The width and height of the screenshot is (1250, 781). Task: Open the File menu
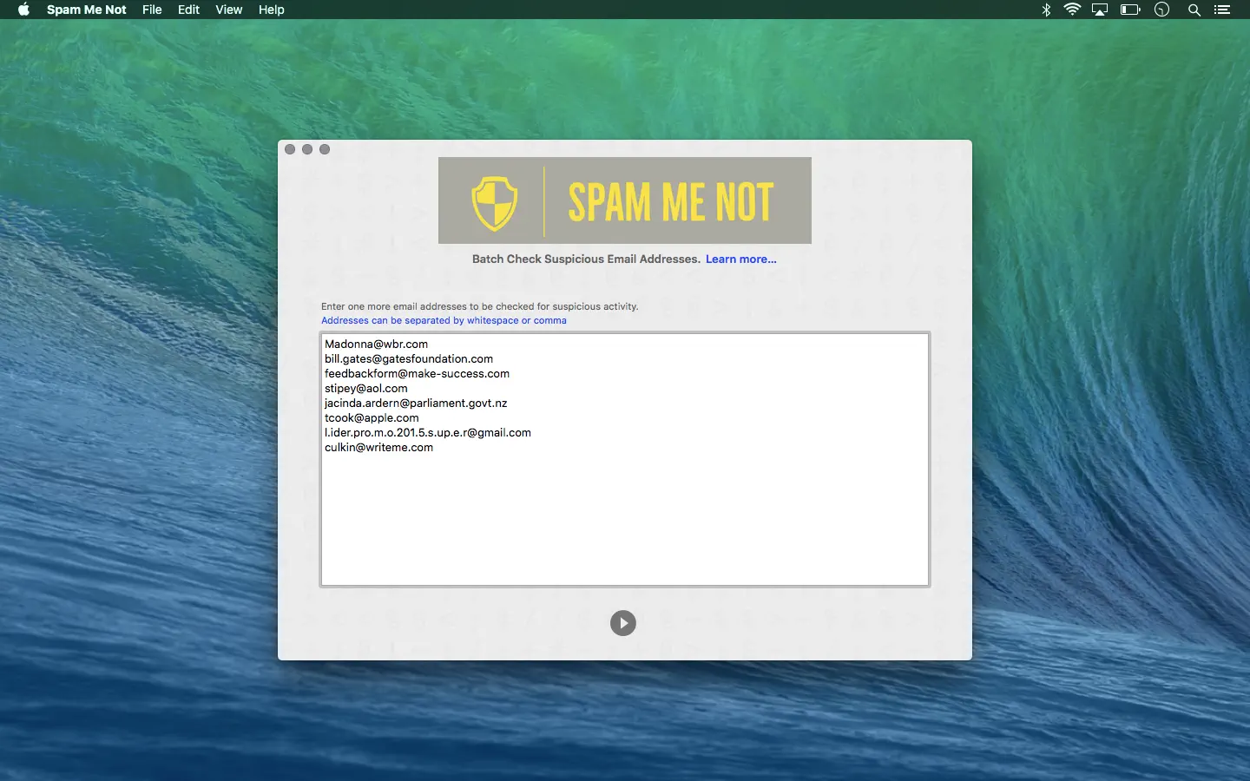coord(152,10)
